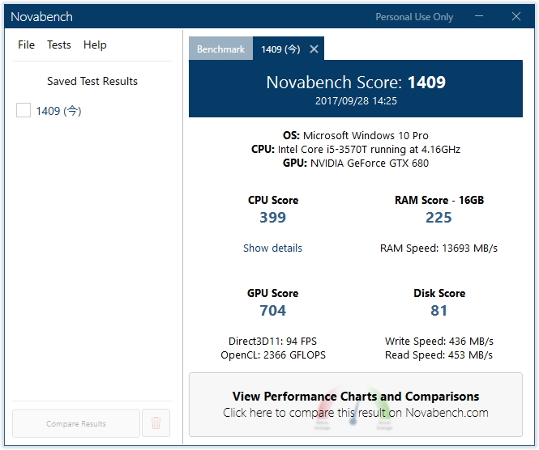Screen dimensions: 539x450
Task: Close the Novabench window
Action: pos(516,16)
